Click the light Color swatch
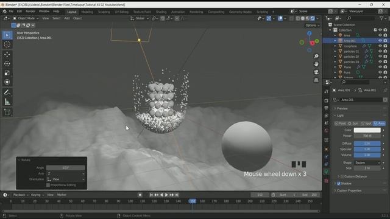Screen dimensions: 390x219 tap(367, 130)
